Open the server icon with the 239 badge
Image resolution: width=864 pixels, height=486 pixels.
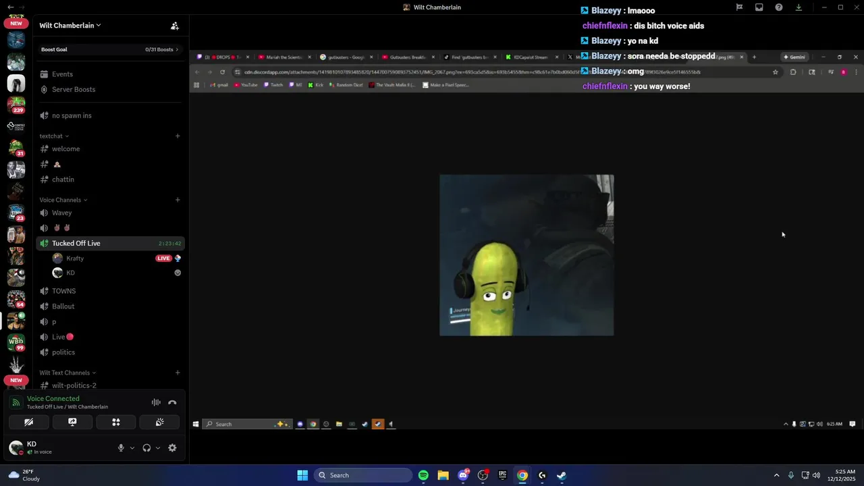point(16,105)
